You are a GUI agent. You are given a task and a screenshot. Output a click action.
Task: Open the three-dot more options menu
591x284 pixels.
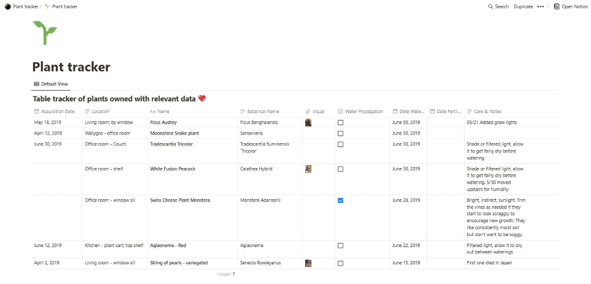pos(540,7)
